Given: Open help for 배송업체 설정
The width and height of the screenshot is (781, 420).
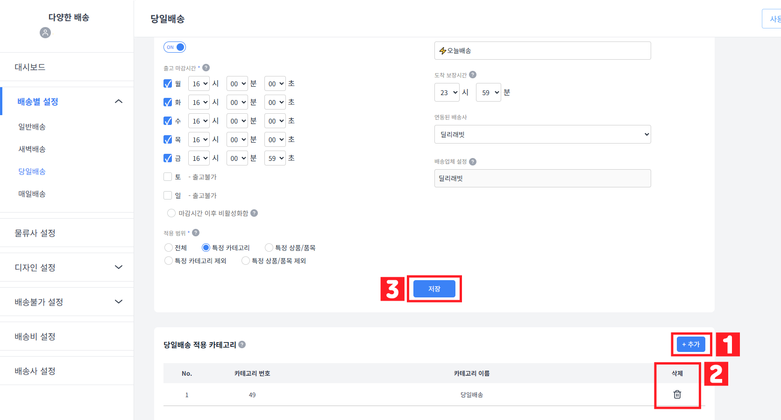Looking at the screenshot, I should (473, 161).
